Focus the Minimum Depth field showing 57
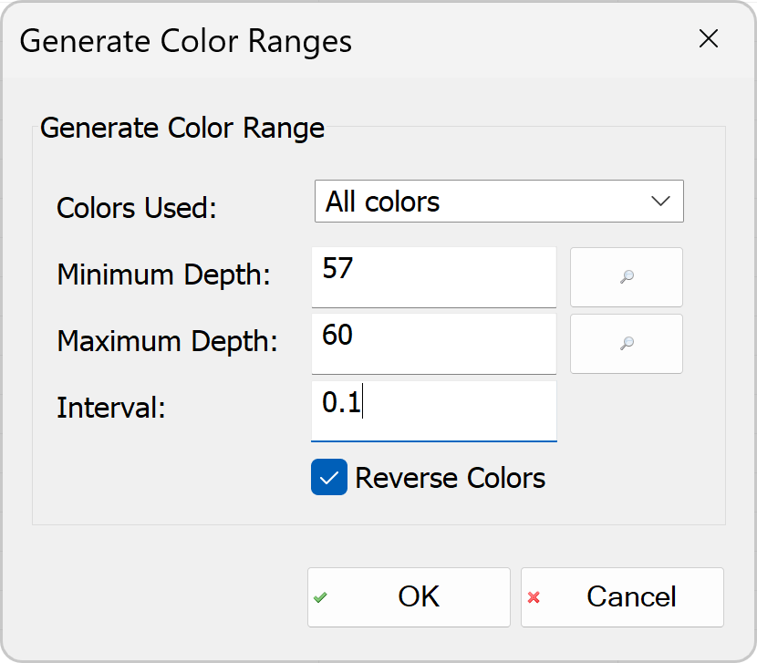Screen dimensions: 757x663 tap(433, 277)
